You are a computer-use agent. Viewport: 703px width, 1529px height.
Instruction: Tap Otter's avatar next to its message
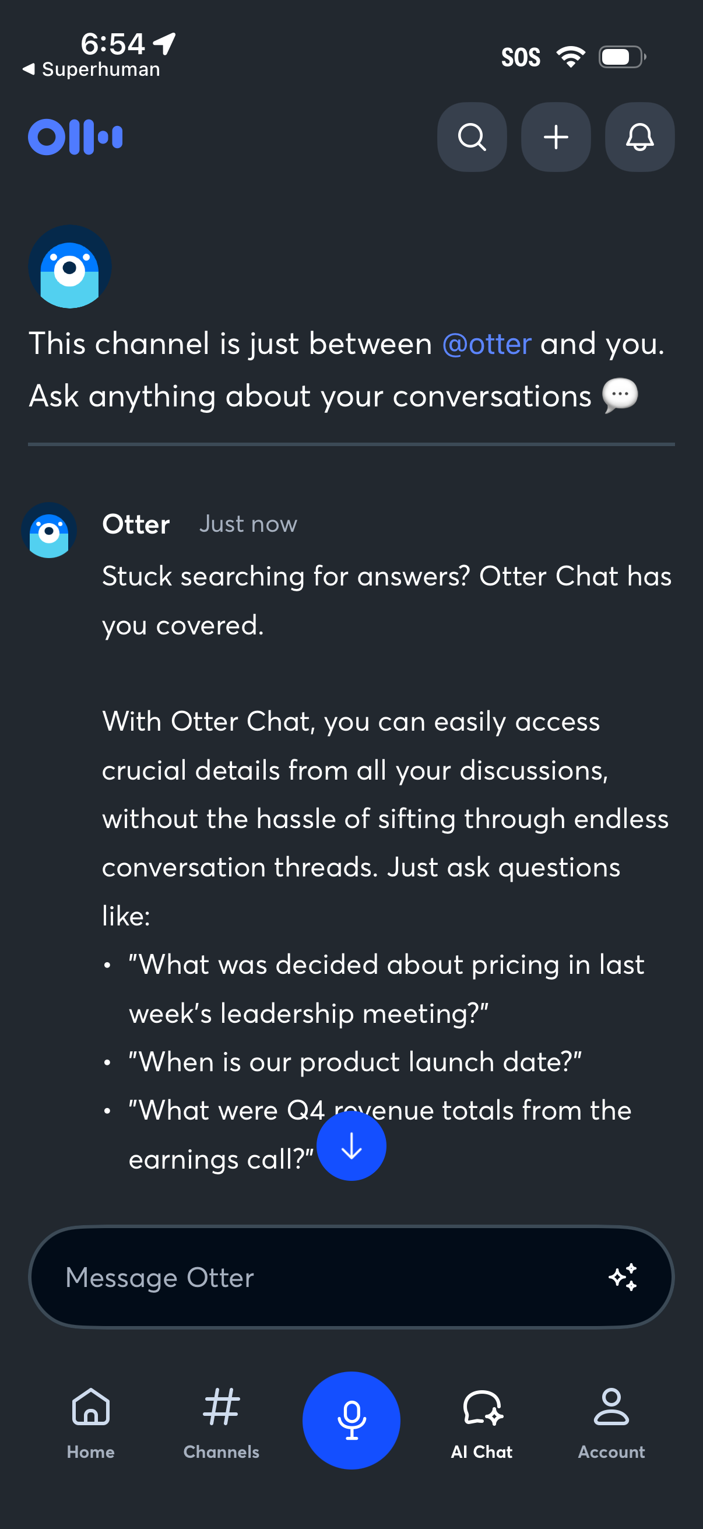tap(49, 530)
